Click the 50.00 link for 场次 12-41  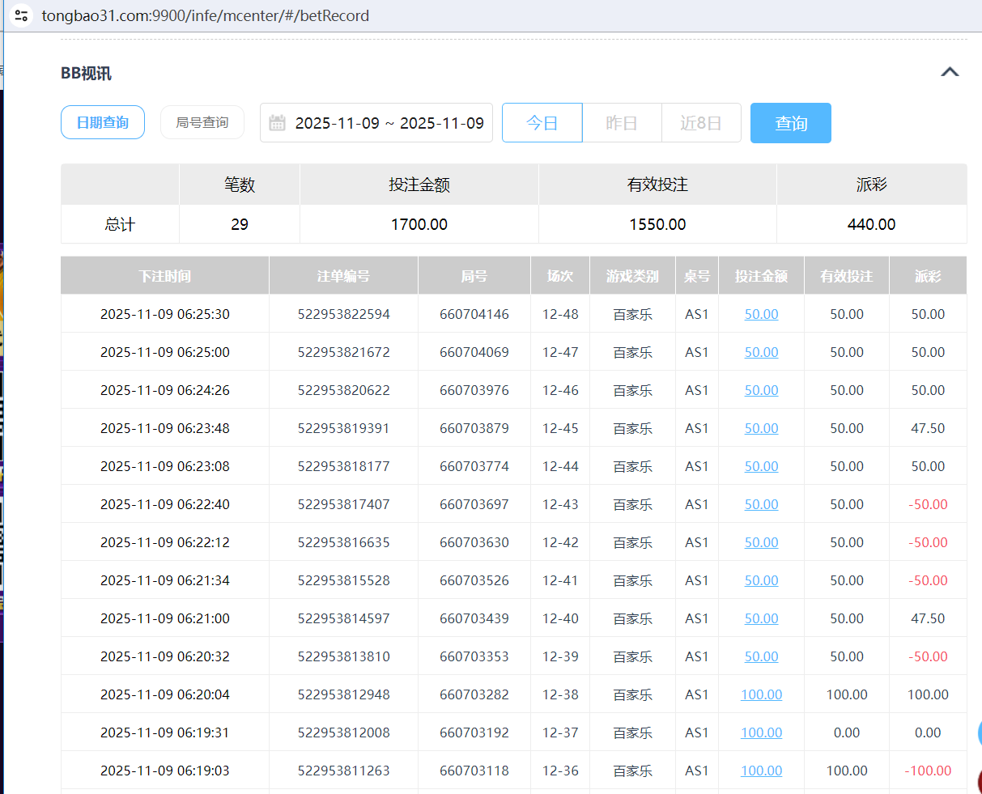tap(761, 580)
